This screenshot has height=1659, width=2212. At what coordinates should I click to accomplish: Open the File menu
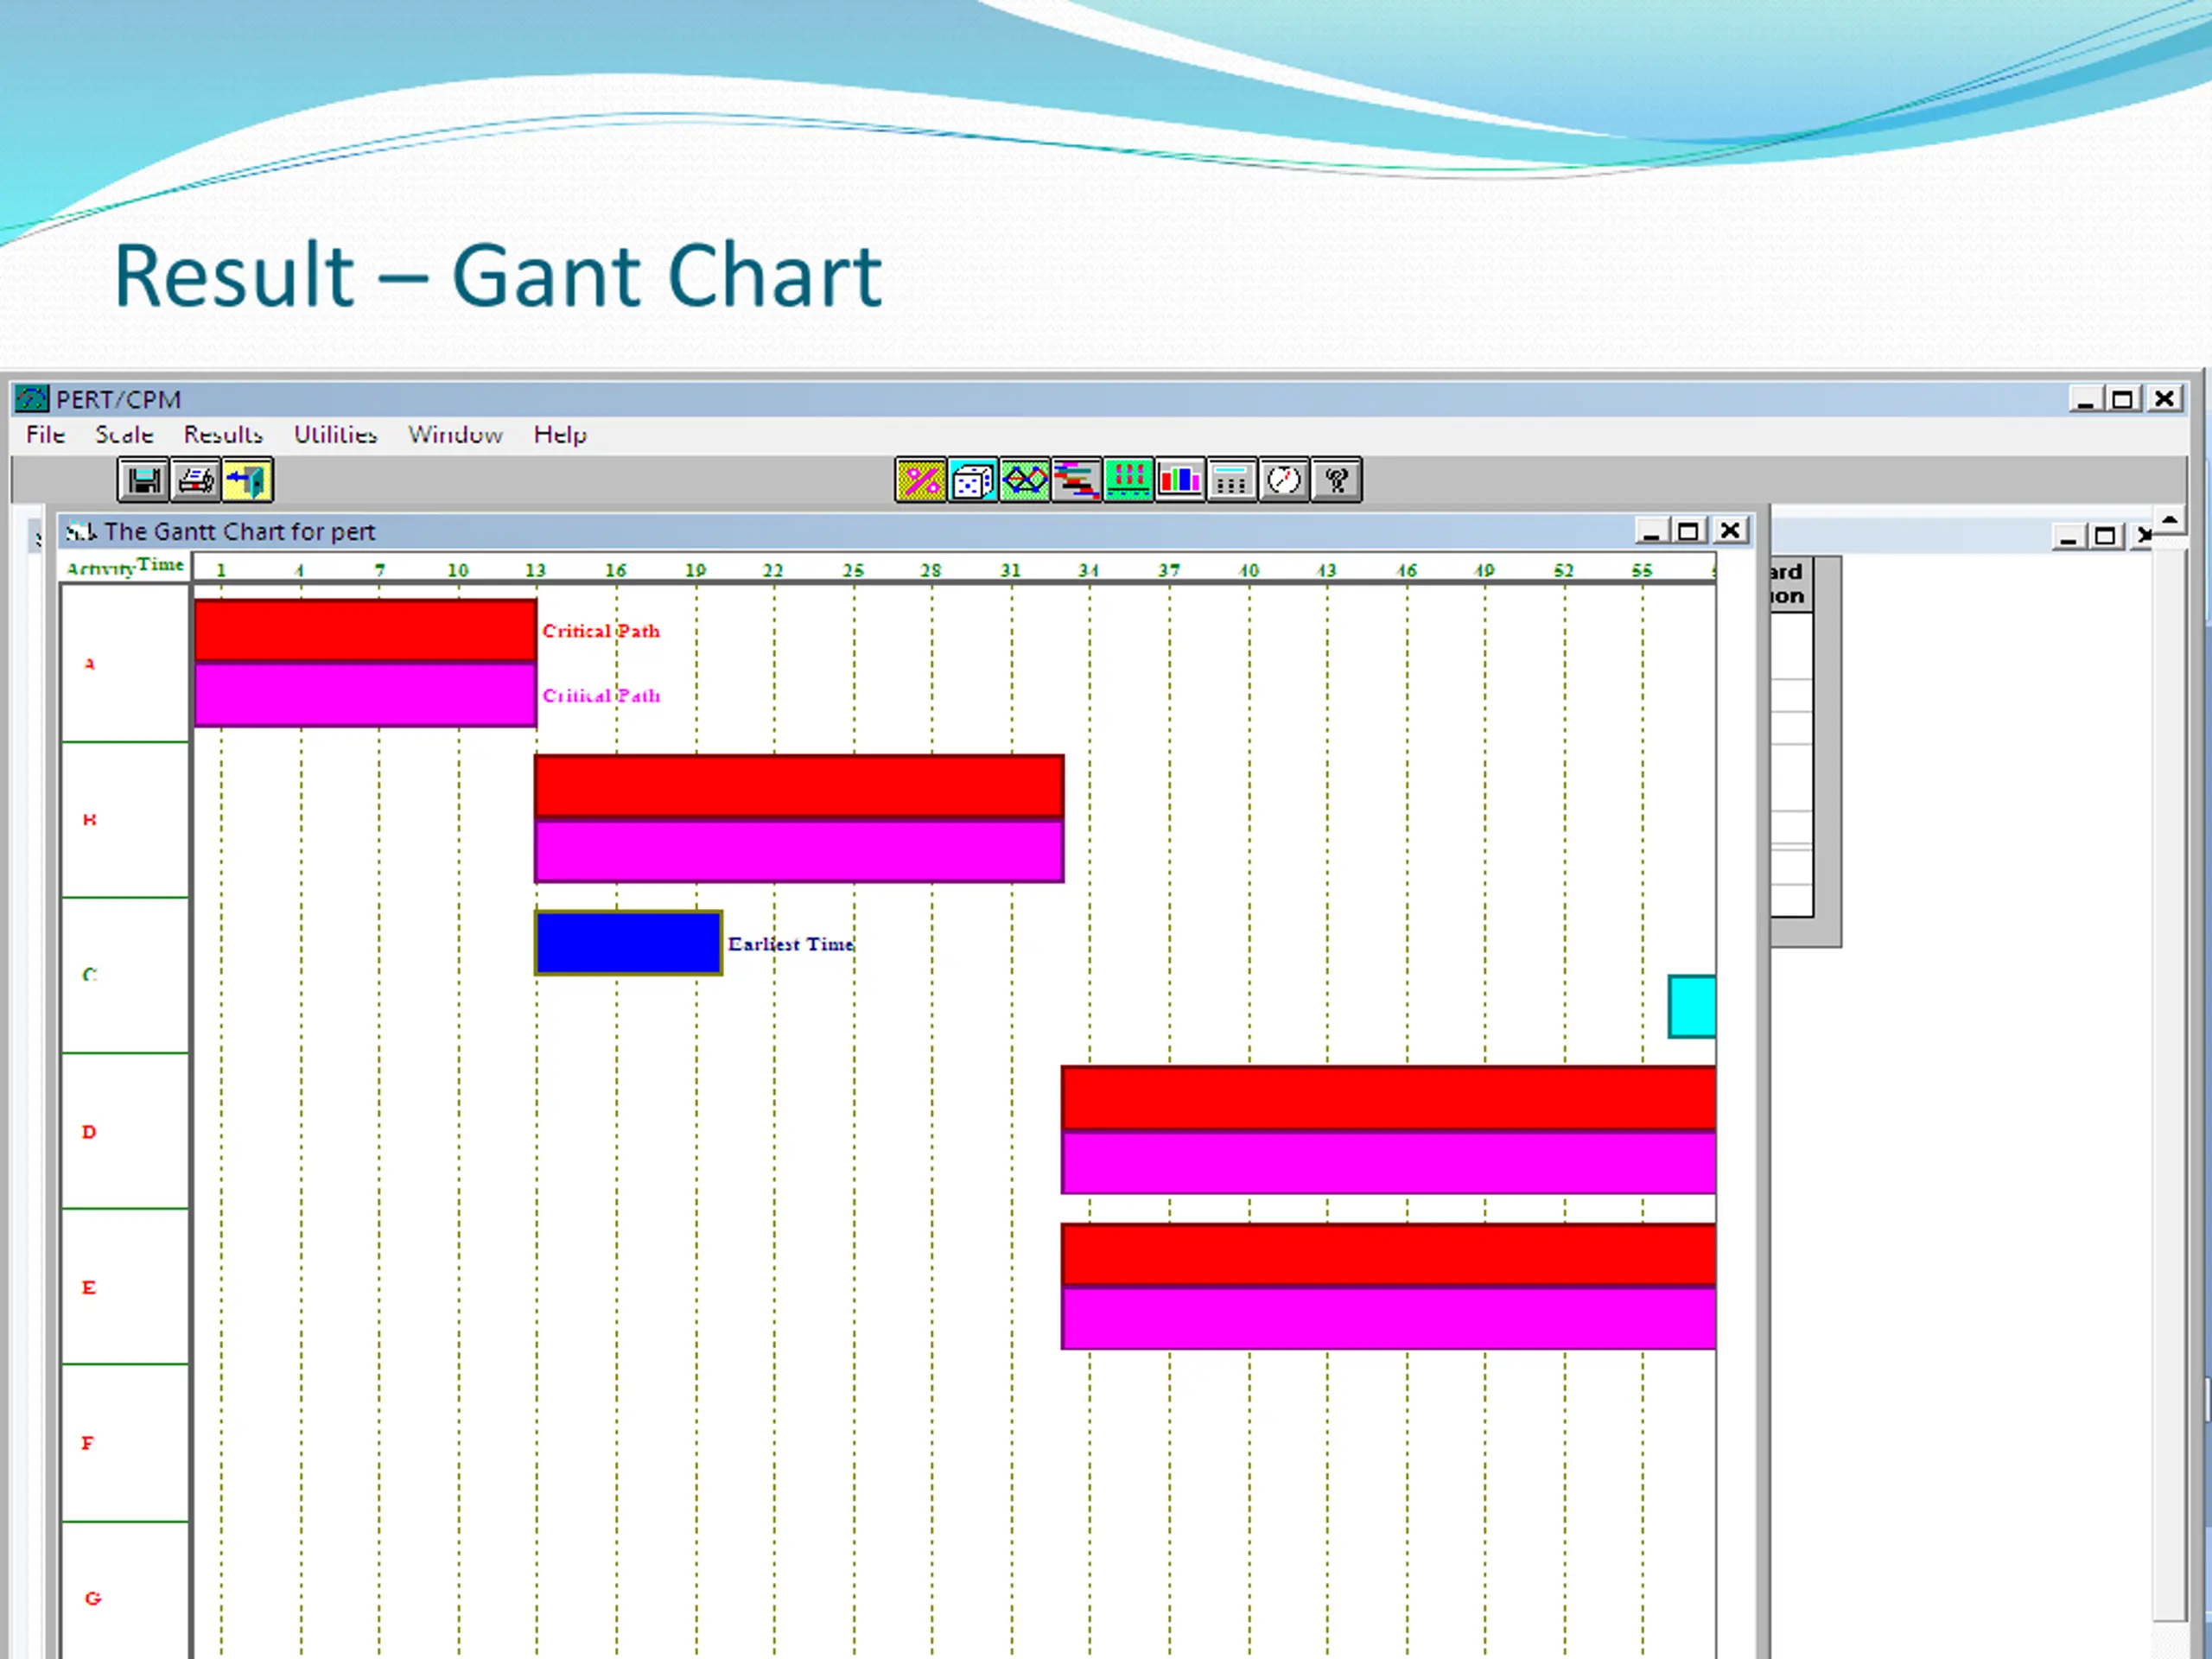click(x=45, y=435)
